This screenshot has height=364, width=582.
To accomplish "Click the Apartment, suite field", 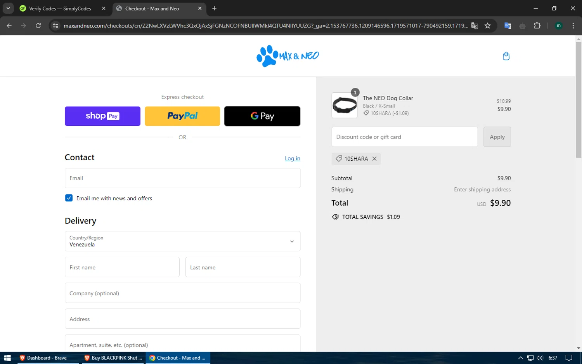I will [x=182, y=344].
